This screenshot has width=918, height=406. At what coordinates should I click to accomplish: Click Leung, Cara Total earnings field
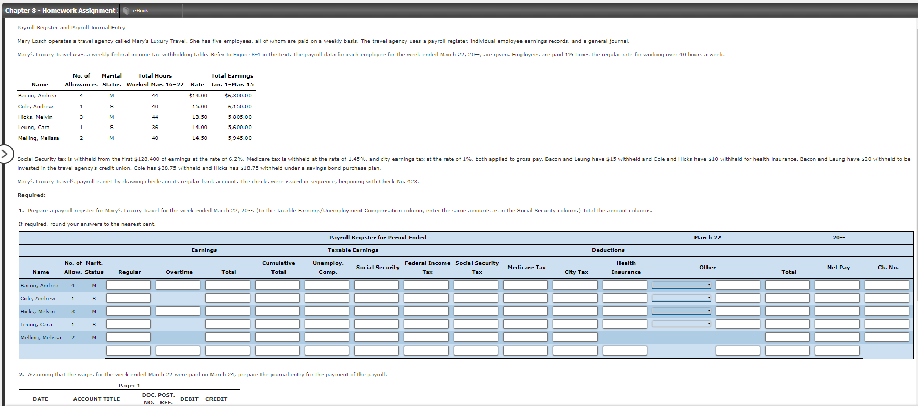pos(228,324)
